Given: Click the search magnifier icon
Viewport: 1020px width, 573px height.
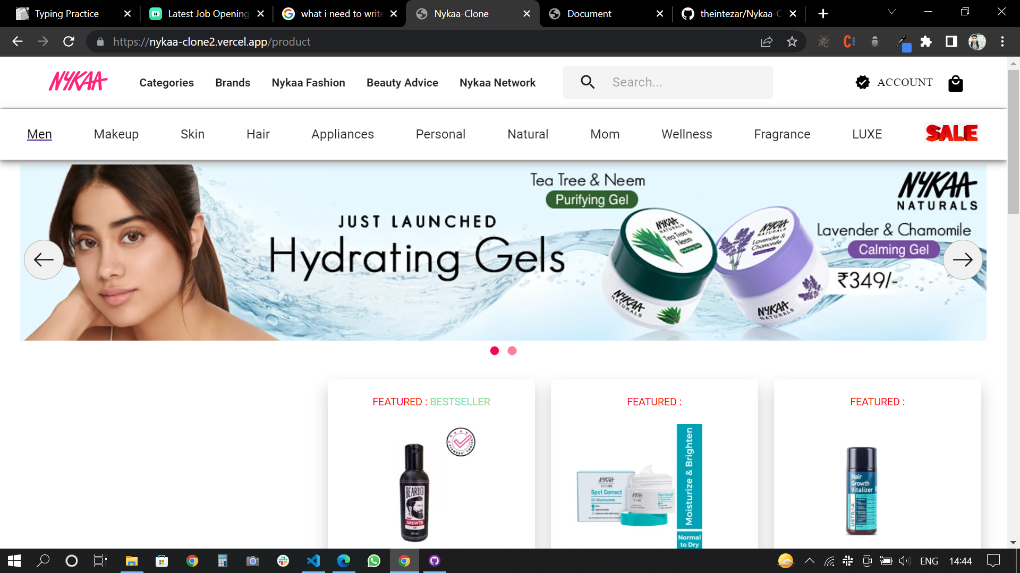Looking at the screenshot, I should (588, 82).
